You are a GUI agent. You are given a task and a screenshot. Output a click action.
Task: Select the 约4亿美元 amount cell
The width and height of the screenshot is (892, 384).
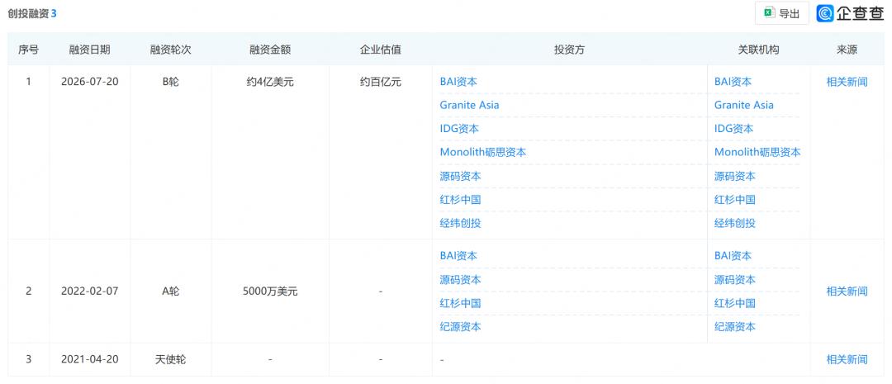(x=270, y=82)
